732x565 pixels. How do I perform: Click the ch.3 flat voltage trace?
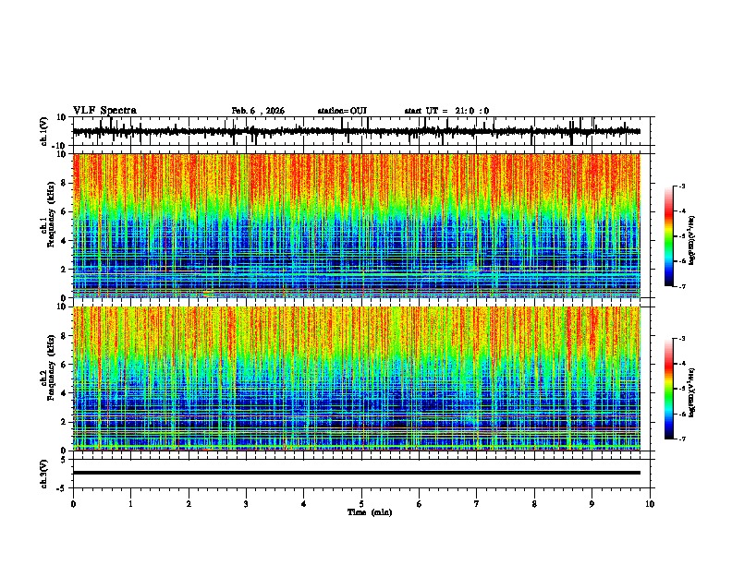pos(357,473)
